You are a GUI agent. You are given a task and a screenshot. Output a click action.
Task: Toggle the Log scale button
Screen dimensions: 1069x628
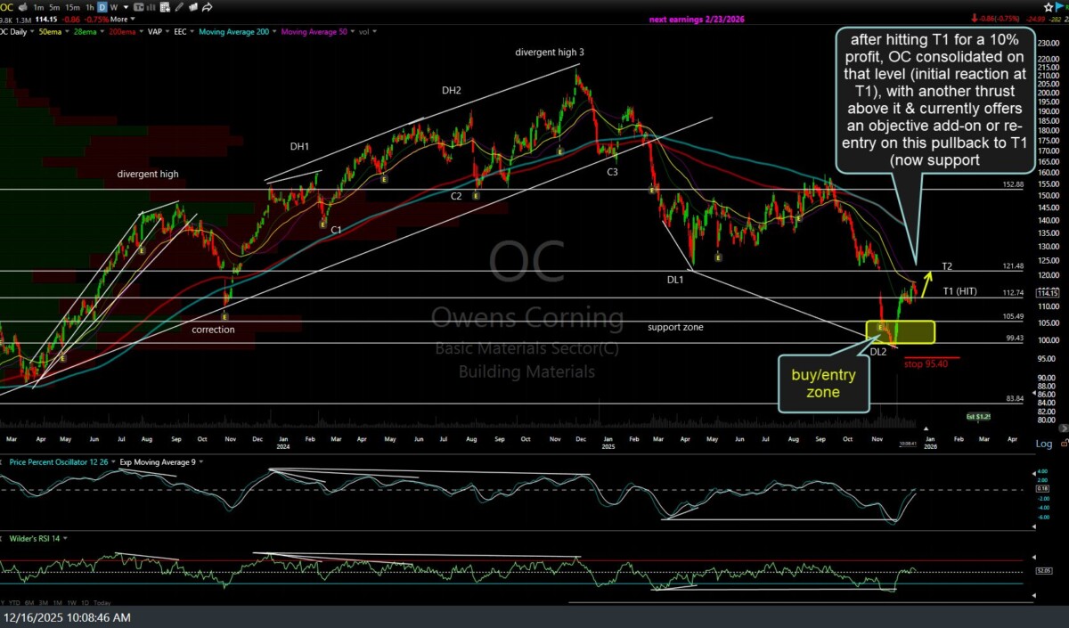[1043, 444]
